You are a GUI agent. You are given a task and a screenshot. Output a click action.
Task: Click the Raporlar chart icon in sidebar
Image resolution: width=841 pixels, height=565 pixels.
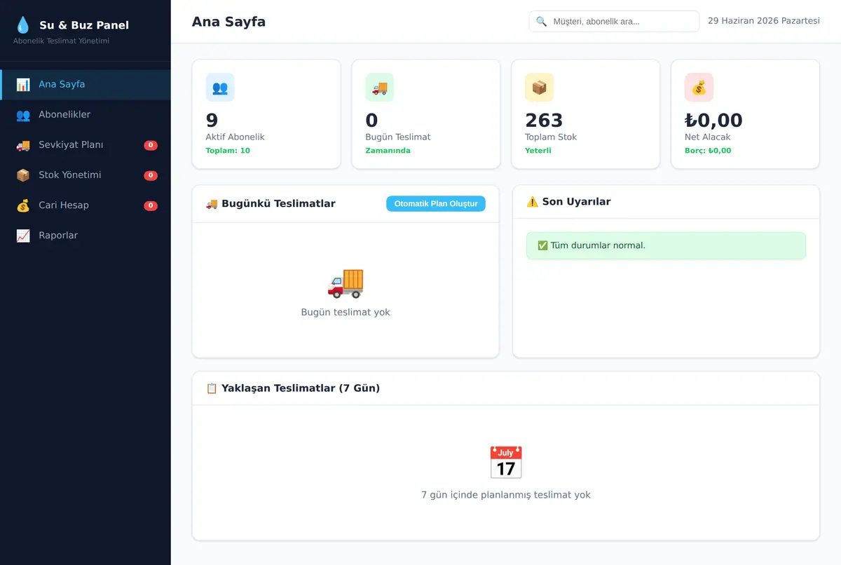coord(23,236)
